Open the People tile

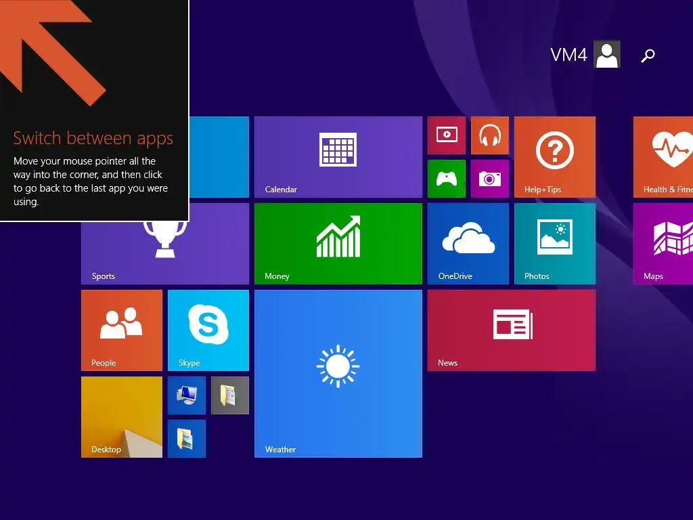(122, 330)
